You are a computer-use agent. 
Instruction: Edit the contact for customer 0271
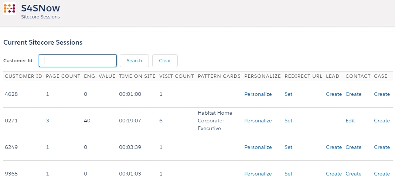[350, 121]
